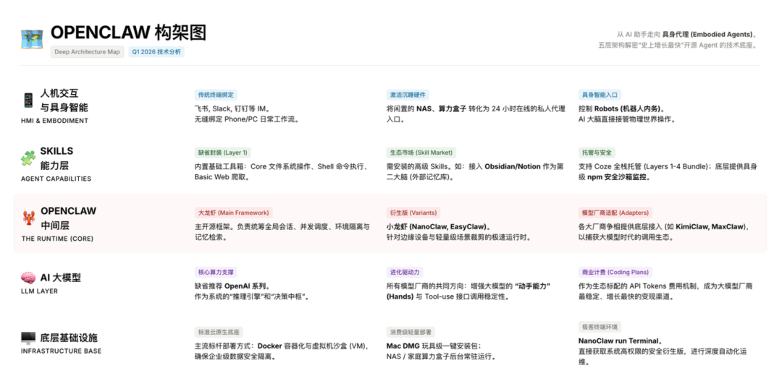The height and width of the screenshot is (381, 782).
Task: Click the text 控制 Robots (机器人内务)。
Action: click(x=621, y=108)
